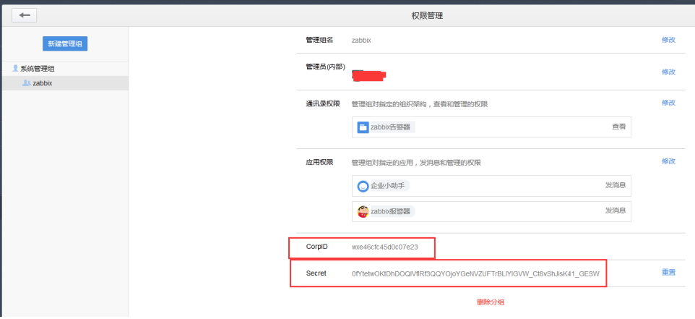Click the zabbix报警器 app avatar icon
This screenshot has height=319, width=695.
click(x=363, y=212)
